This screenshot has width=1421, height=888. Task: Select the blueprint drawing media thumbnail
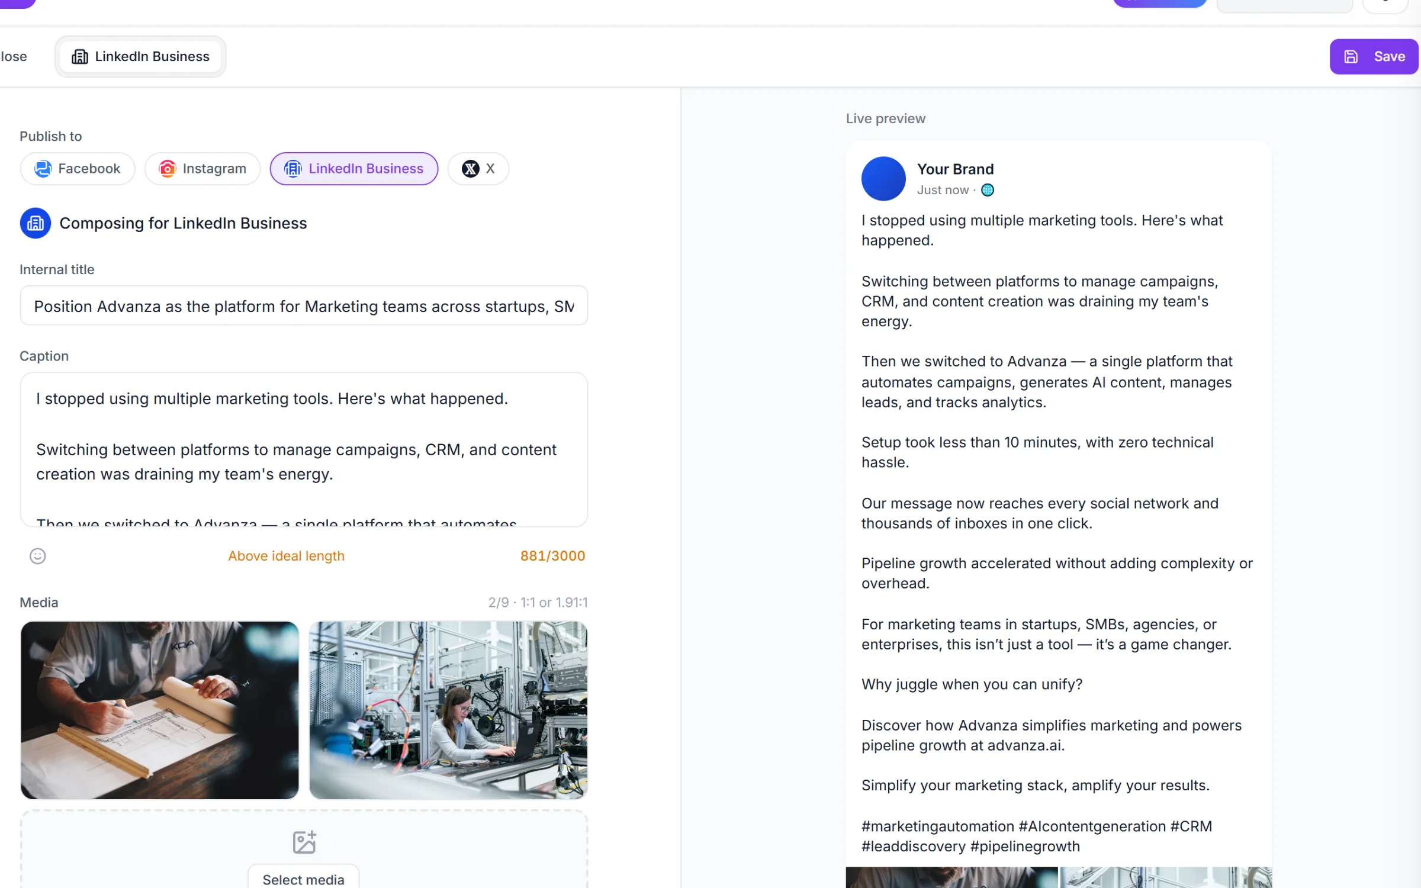(x=160, y=710)
